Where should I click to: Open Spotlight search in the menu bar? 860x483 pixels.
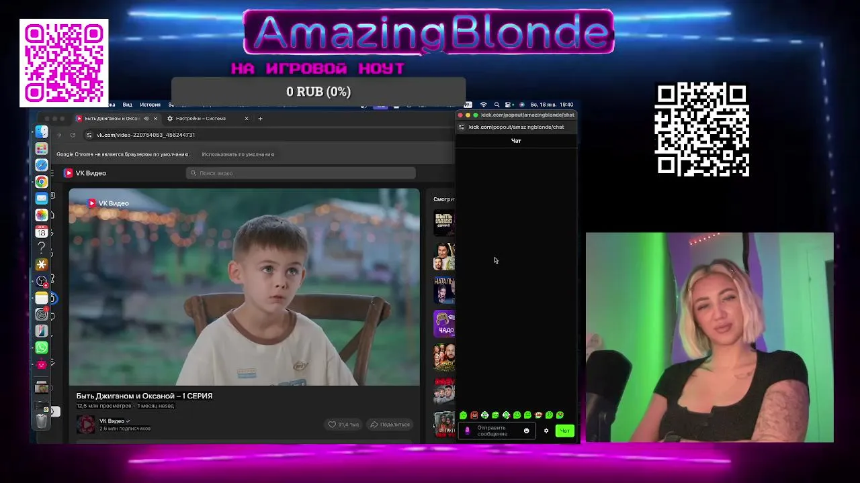pyautogui.click(x=497, y=105)
